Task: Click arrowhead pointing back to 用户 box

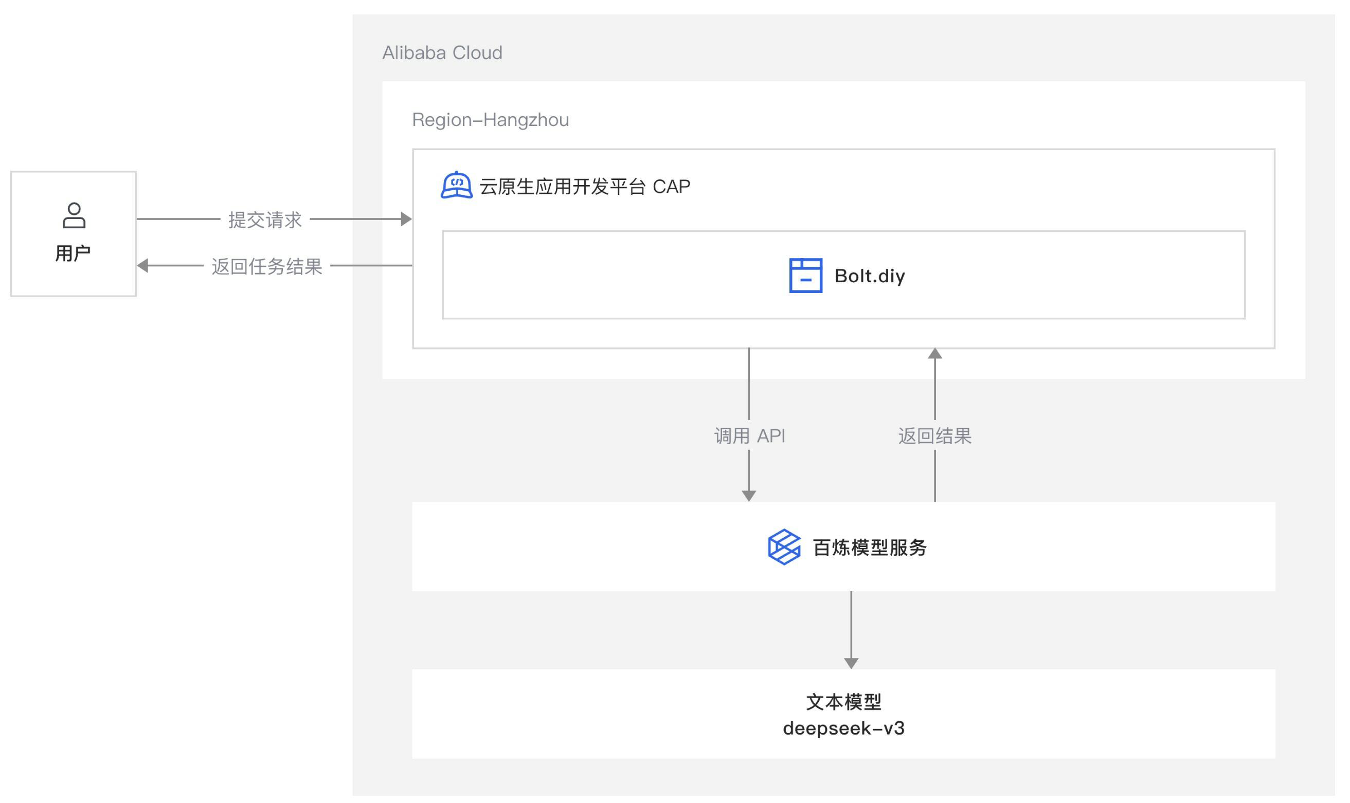Action: [x=143, y=266]
